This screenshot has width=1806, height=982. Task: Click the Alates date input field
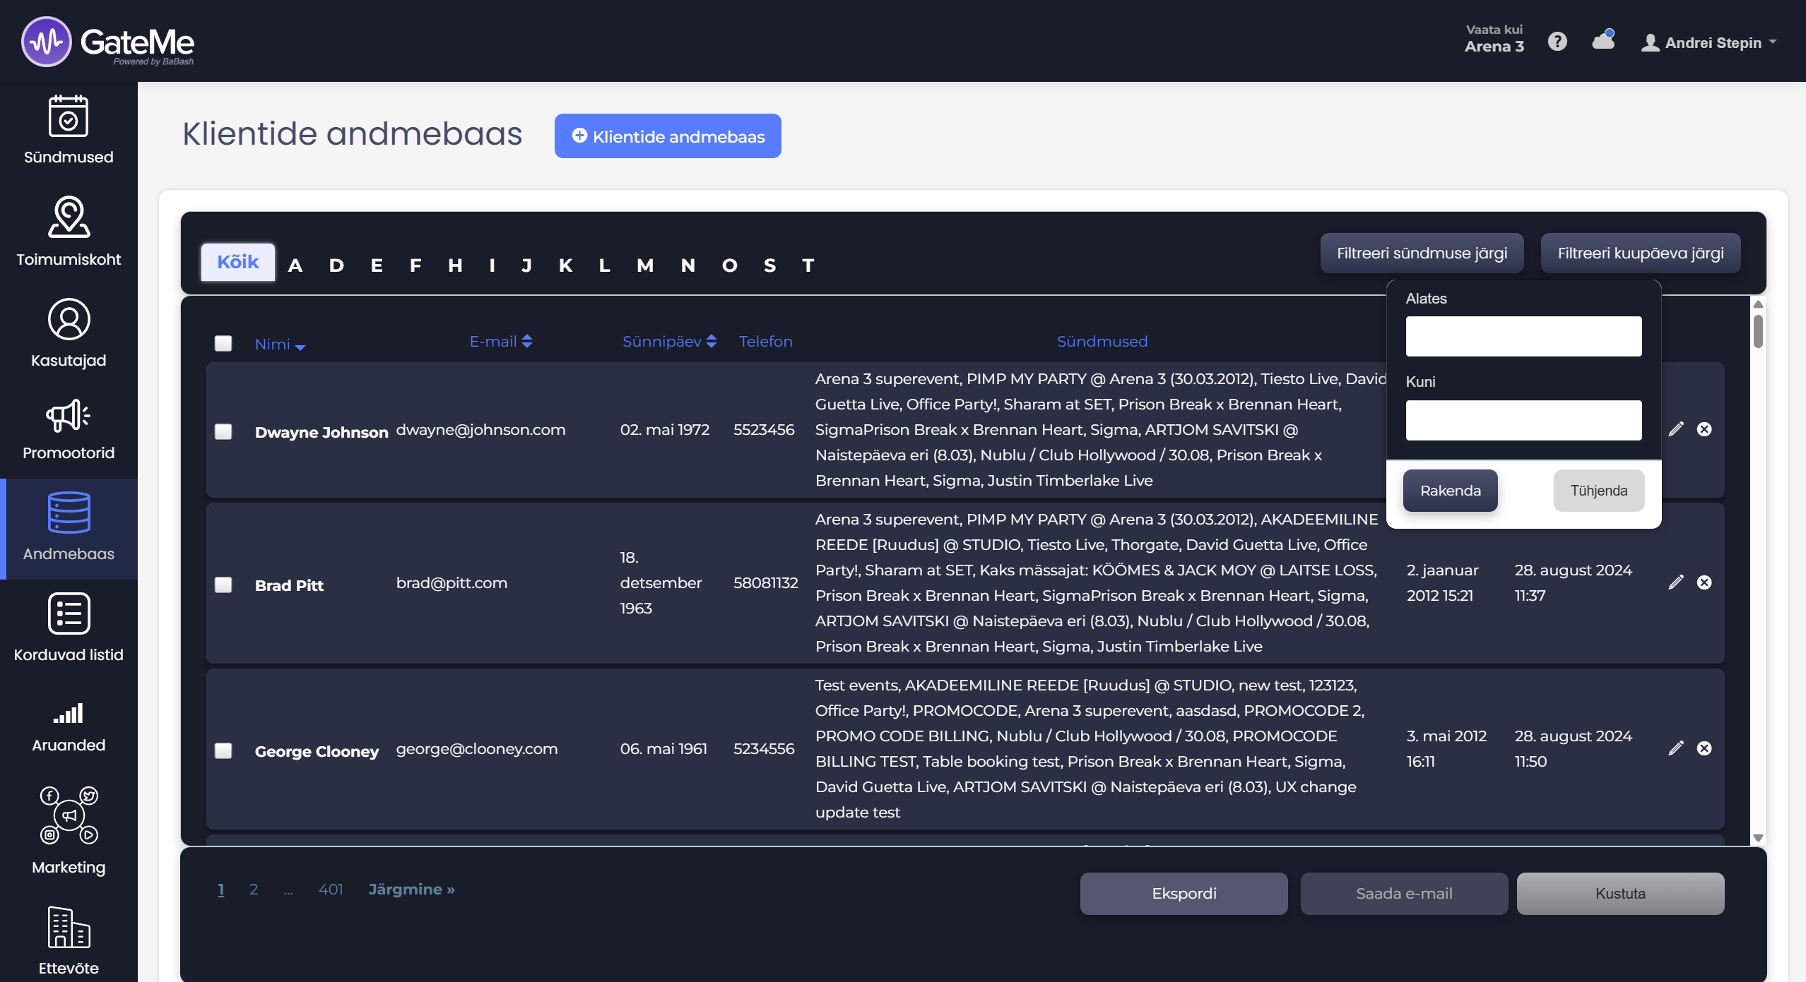tap(1523, 337)
